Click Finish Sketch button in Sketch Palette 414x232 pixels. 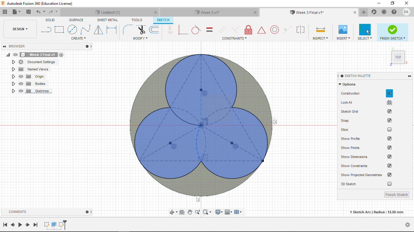coord(396,195)
